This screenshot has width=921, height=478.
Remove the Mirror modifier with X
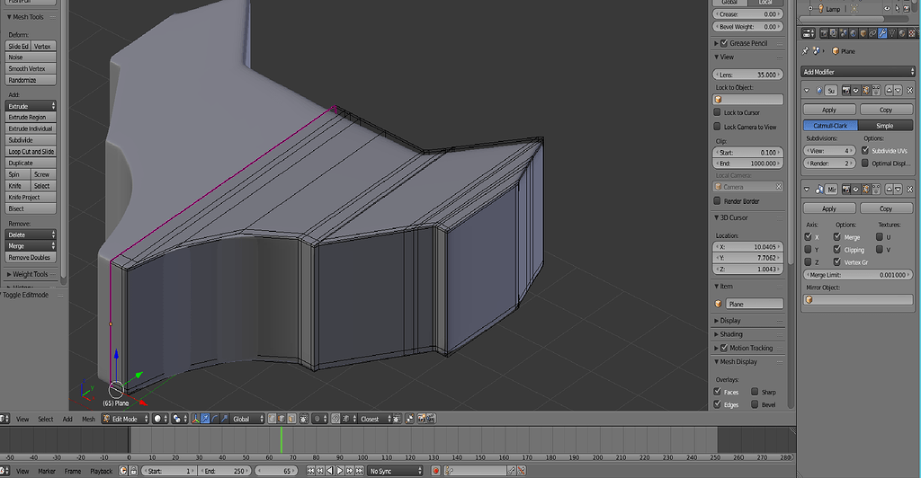point(910,189)
